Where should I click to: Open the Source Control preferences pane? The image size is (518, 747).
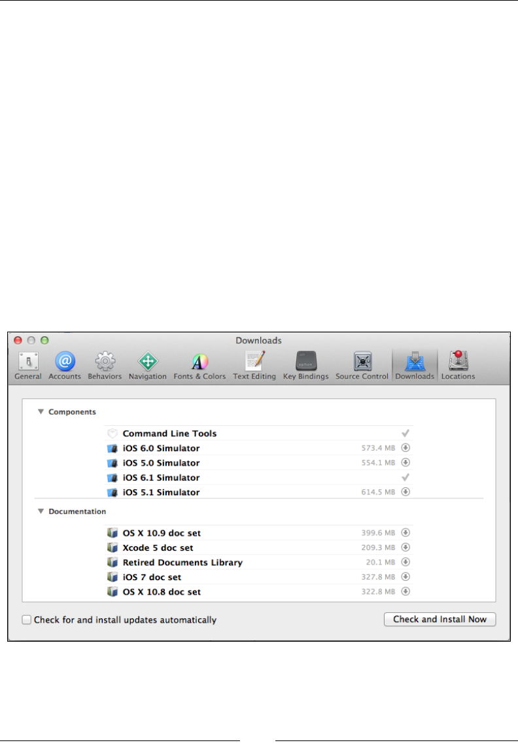tap(362, 366)
